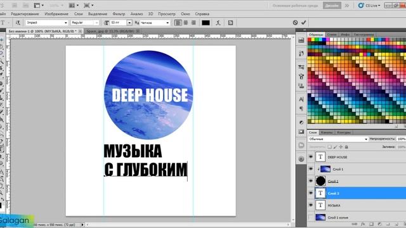Open the View Extras dropdown
The image size is (406, 228).
tap(39, 5)
